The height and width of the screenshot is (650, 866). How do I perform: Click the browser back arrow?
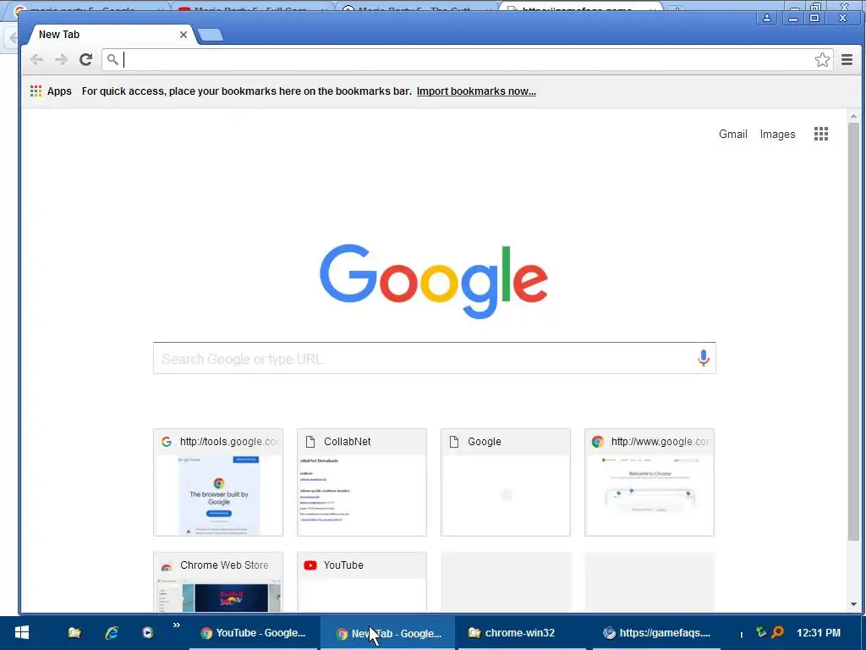[36, 60]
